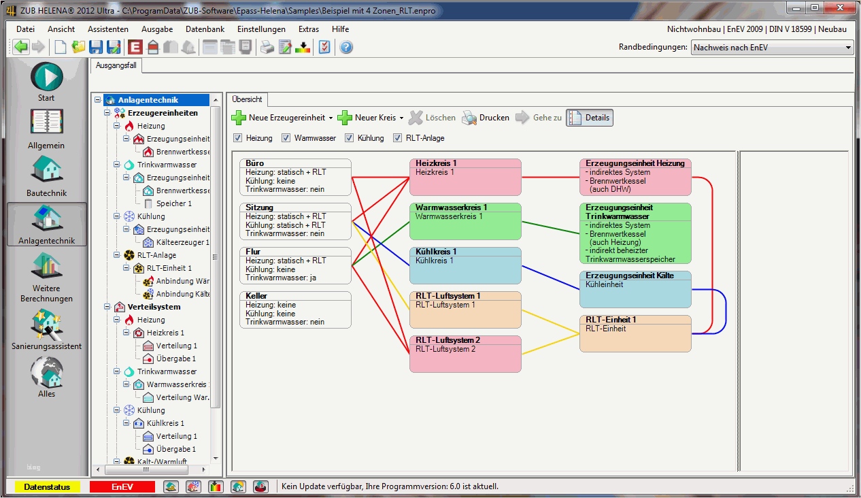Click the Neue Erzeugereinheit button

pyautogui.click(x=278, y=118)
